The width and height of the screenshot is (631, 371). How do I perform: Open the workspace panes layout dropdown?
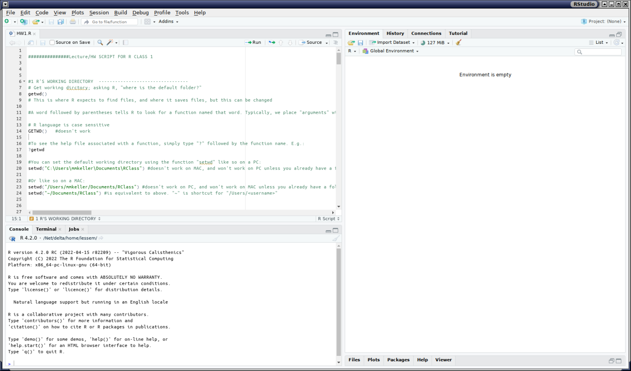click(x=150, y=21)
